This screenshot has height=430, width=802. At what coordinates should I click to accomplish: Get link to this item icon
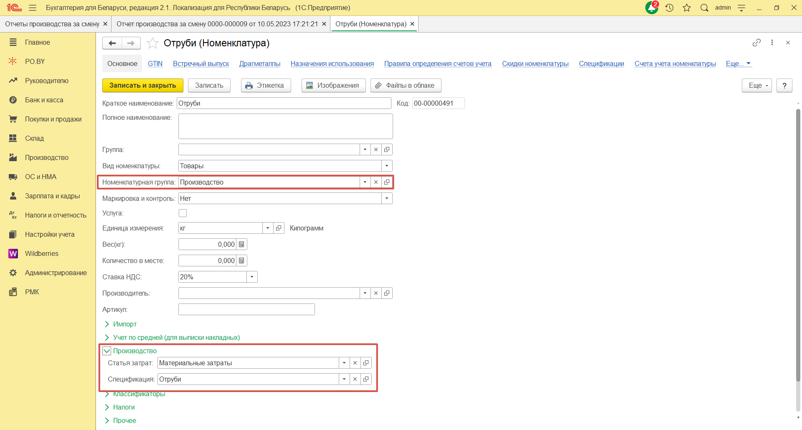[756, 43]
